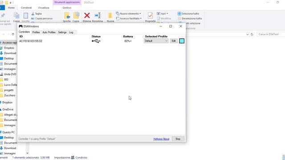Click the Explorer up-arrow navigation button

[13, 34]
